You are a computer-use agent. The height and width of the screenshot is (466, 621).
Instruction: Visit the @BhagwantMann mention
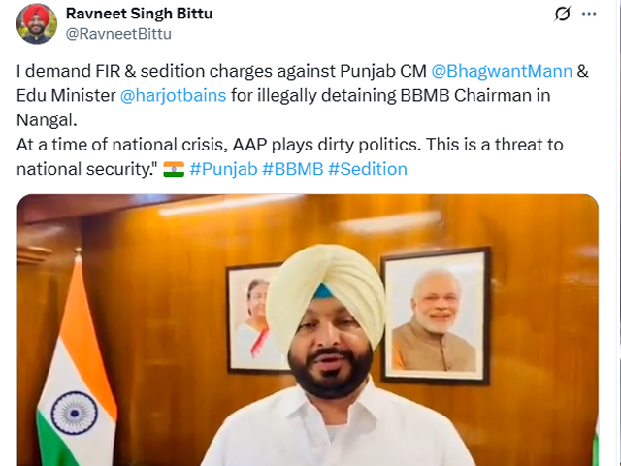pos(502,71)
